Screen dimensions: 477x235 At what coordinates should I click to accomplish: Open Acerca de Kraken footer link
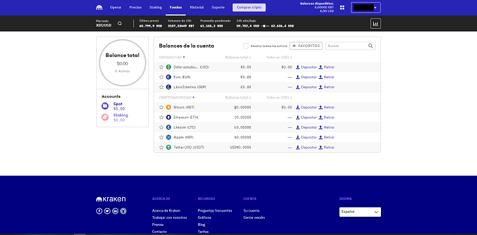coord(166,210)
